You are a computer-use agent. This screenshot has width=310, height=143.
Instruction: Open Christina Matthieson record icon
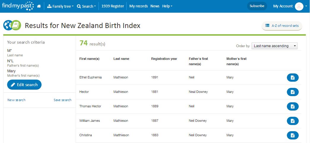pos(292,135)
